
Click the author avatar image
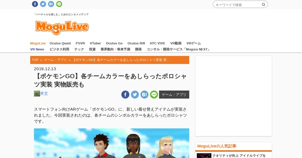pos(37,94)
